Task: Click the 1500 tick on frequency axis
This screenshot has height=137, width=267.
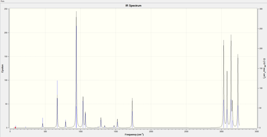Action: click(x=115, y=131)
